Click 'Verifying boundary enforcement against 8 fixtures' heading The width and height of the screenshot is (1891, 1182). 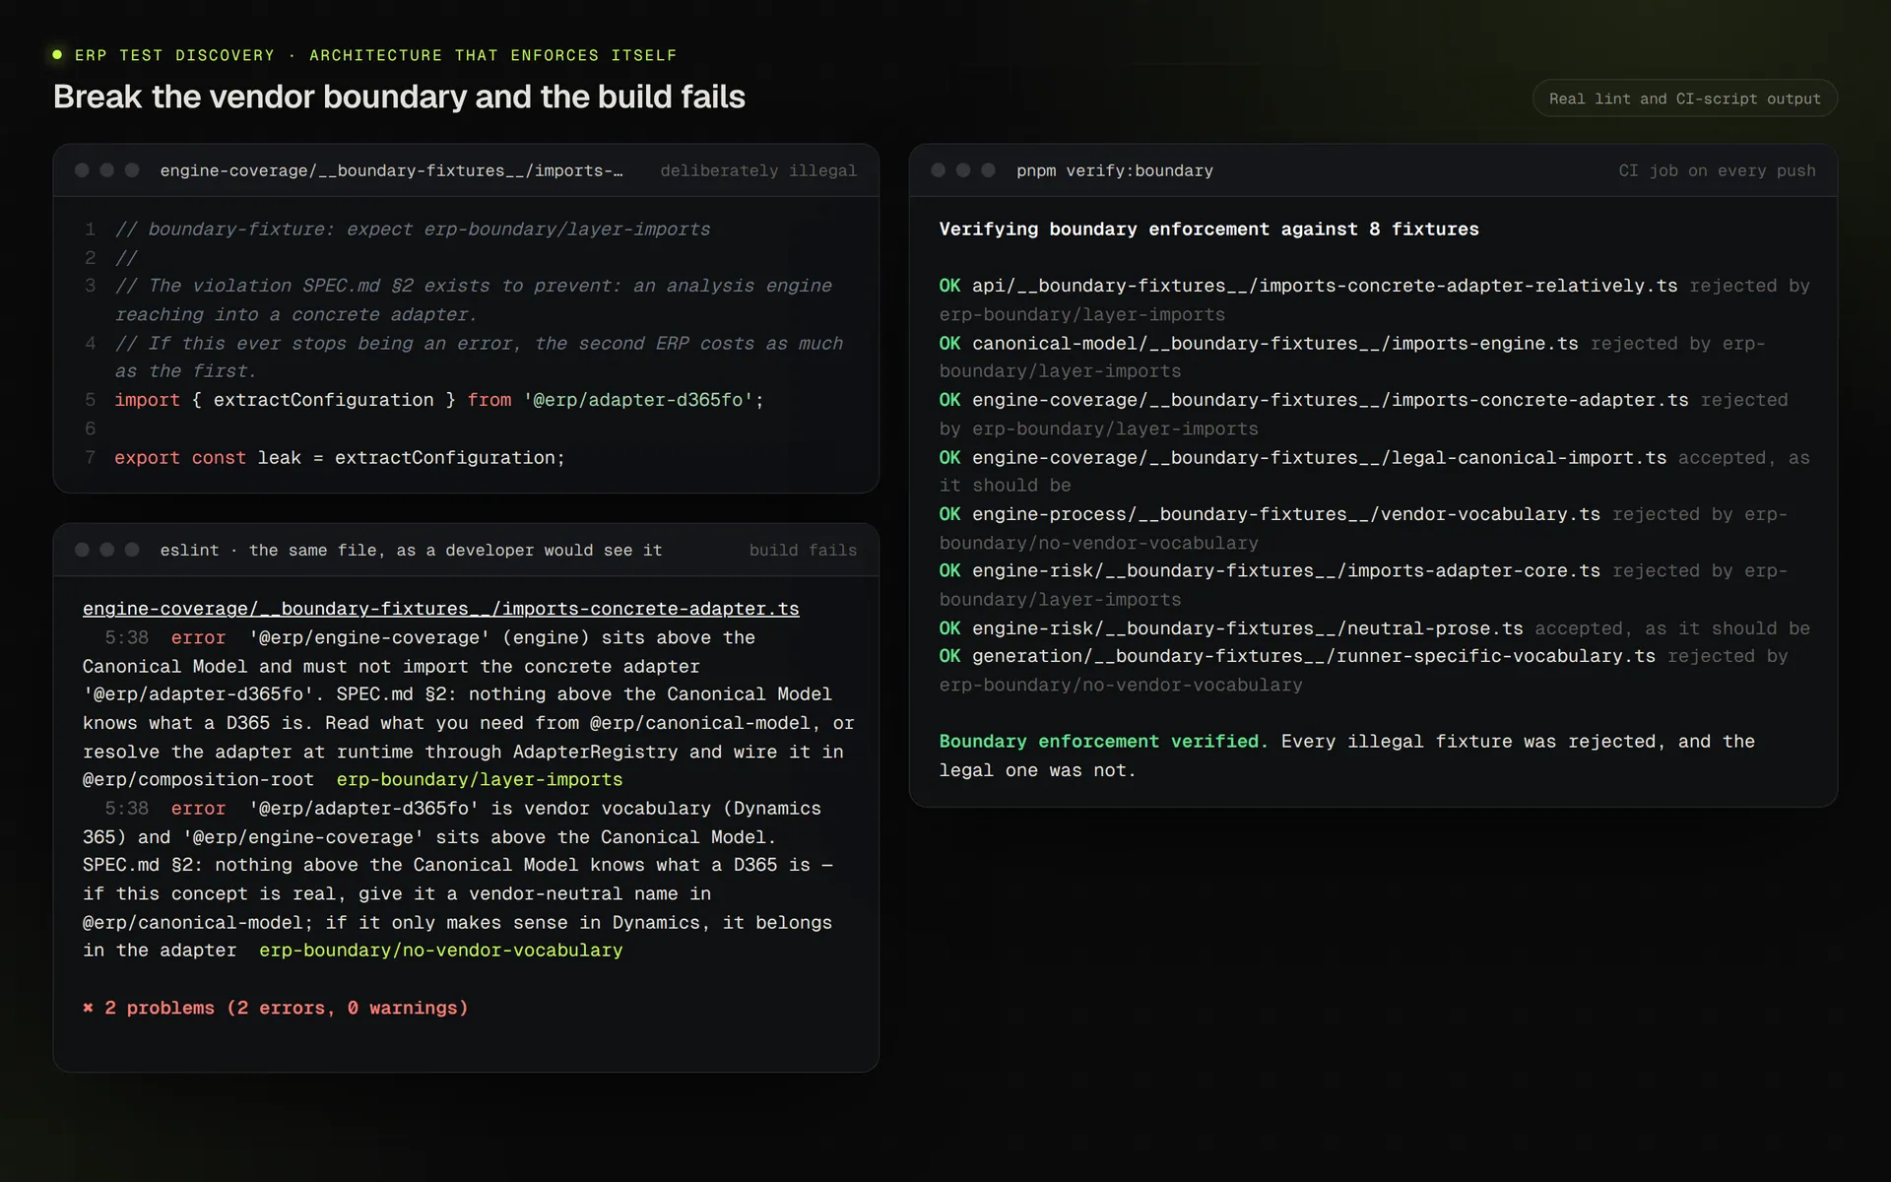pyautogui.click(x=1208, y=229)
